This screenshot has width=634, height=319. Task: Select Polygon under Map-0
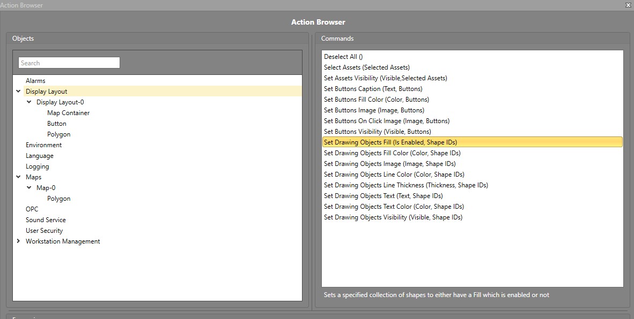pos(58,199)
